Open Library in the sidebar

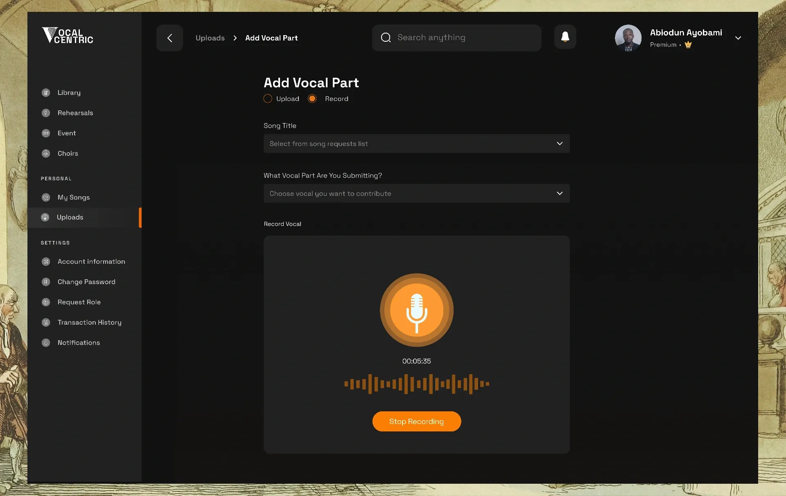pyautogui.click(x=69, y=93)
